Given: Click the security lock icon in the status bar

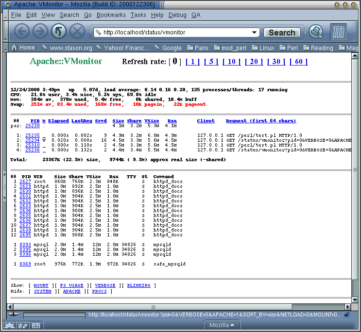Looking at the screenshot, I should [347, 315].
